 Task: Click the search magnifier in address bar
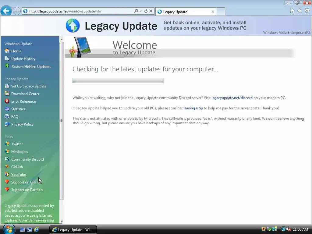click(136, 11)
